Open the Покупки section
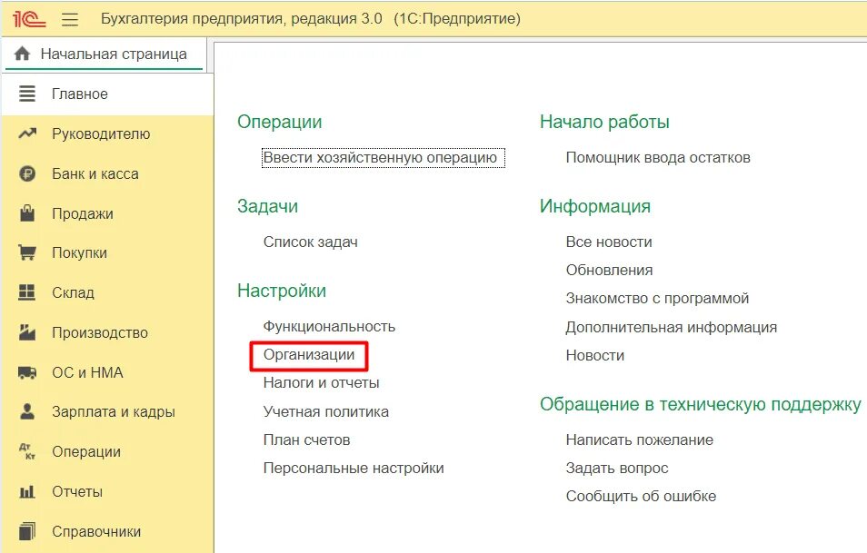The height and width of the screenshot is (553, 867). pyautogui.click(x=108, y=252)
